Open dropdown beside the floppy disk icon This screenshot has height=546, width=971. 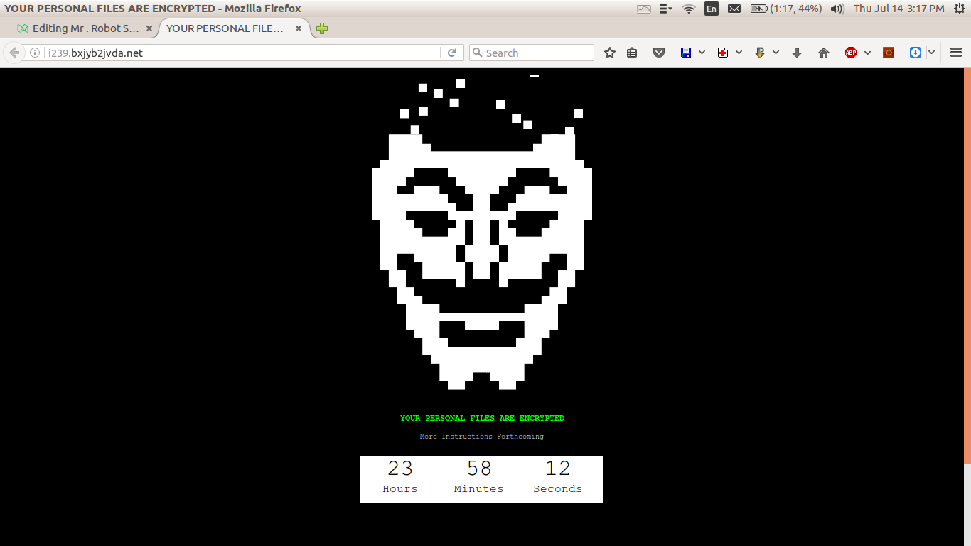point(702,53)
